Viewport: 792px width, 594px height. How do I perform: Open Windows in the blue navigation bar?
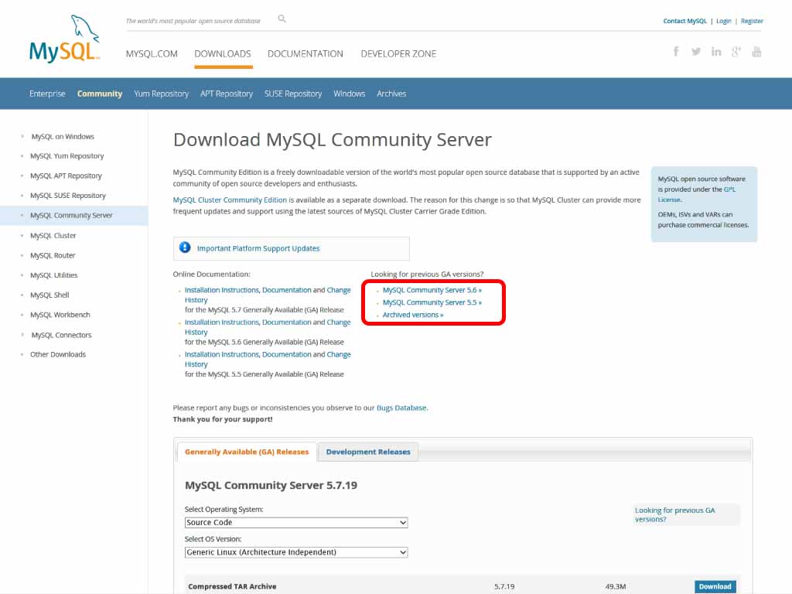[349, 94]
